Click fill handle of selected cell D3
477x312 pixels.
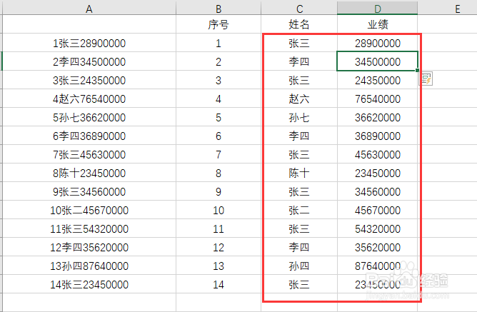click(x=417, y=70)
